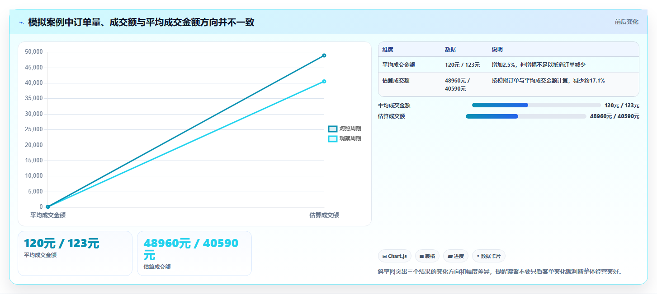Click the 估算成交额 table row cell
The width and height of the screenshot is (657, 294).
[396, 81]
